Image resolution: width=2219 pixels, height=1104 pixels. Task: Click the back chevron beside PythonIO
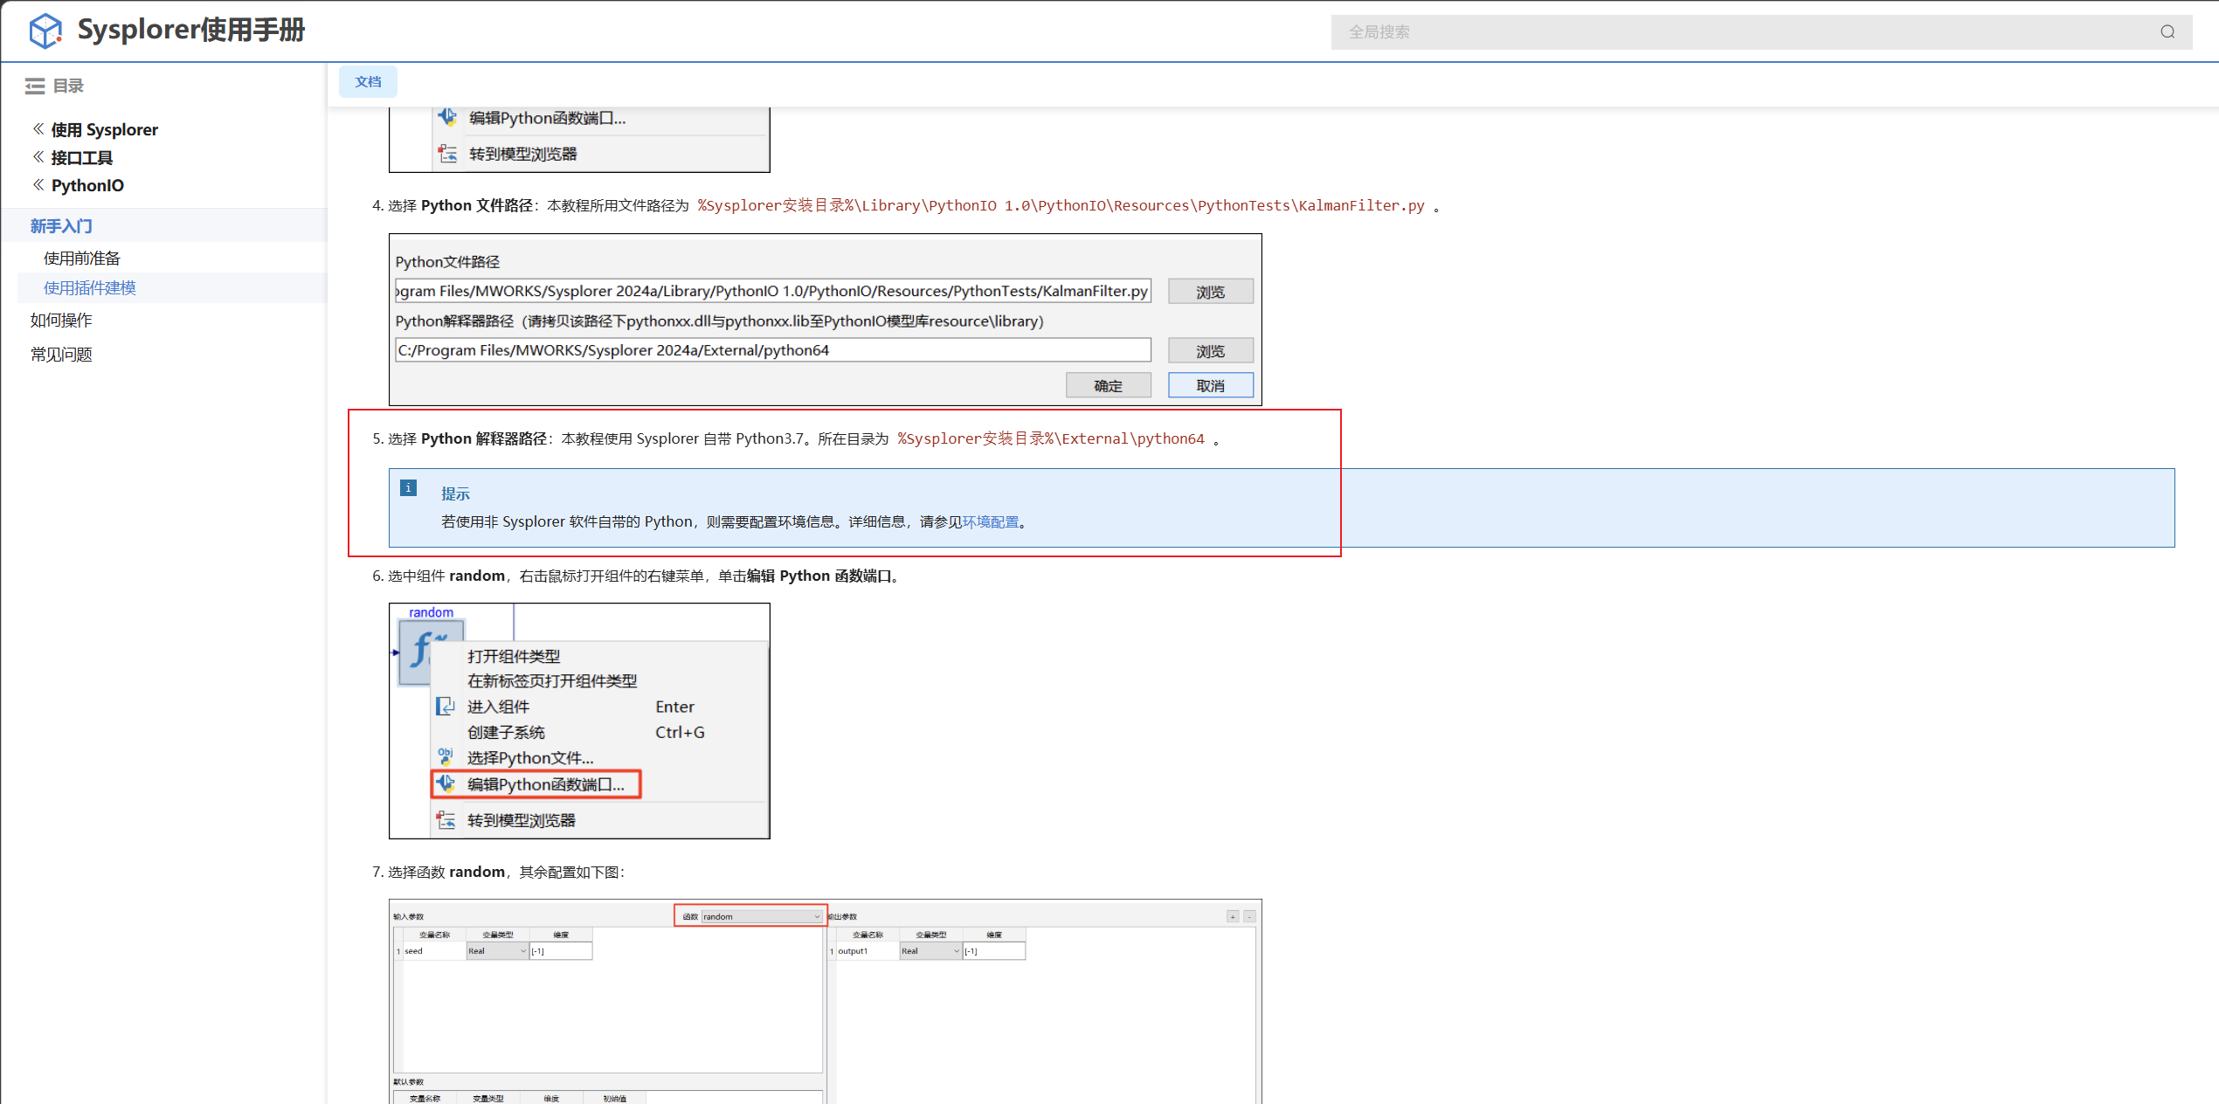pyautogui.click(x=38, y=185)
